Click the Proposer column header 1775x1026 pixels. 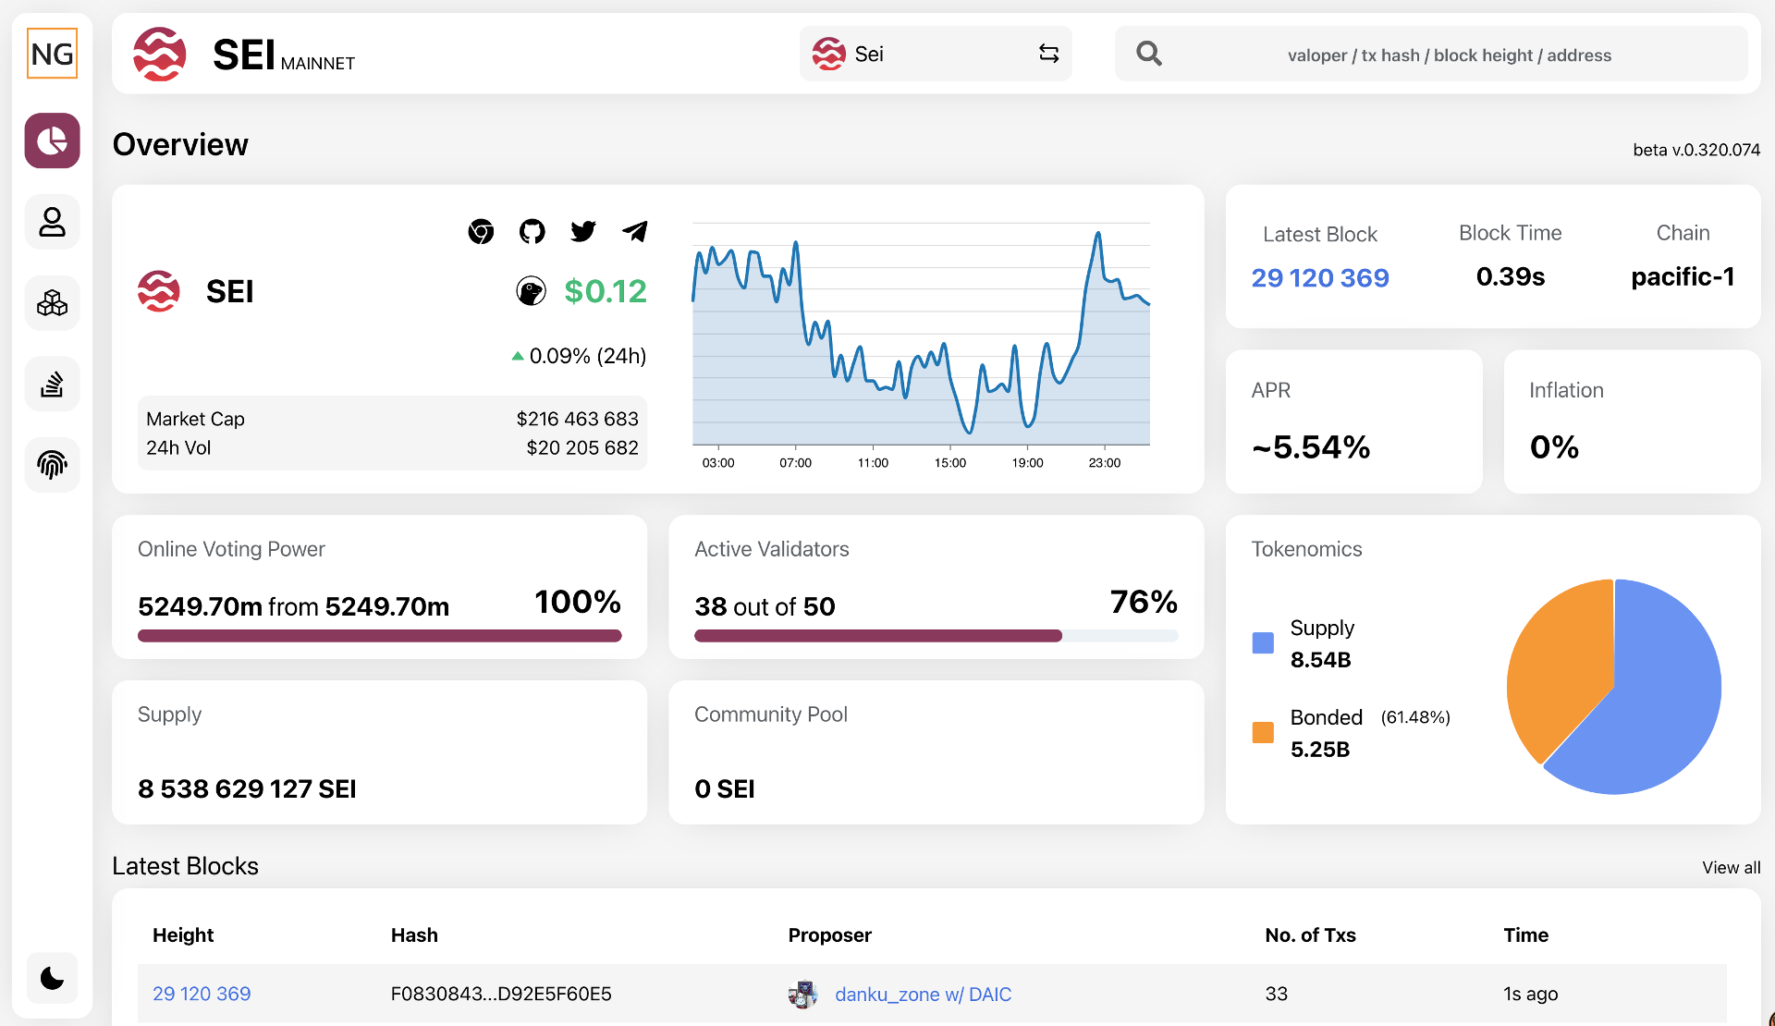click(x=829, y=935)
